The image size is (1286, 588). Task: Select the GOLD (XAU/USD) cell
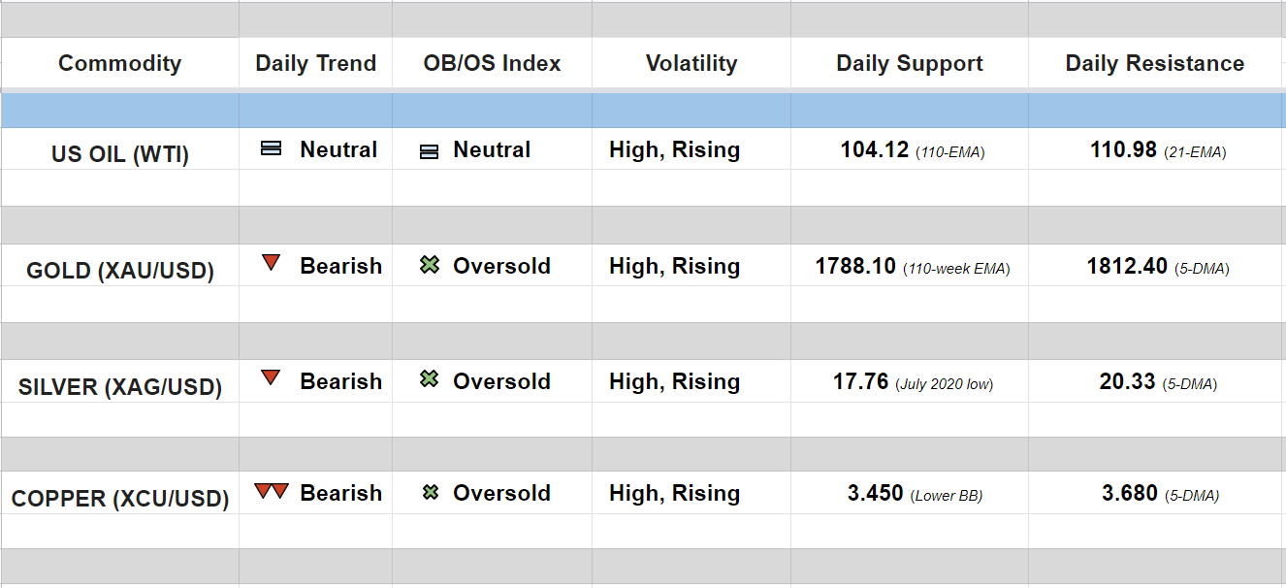[119, 271]
